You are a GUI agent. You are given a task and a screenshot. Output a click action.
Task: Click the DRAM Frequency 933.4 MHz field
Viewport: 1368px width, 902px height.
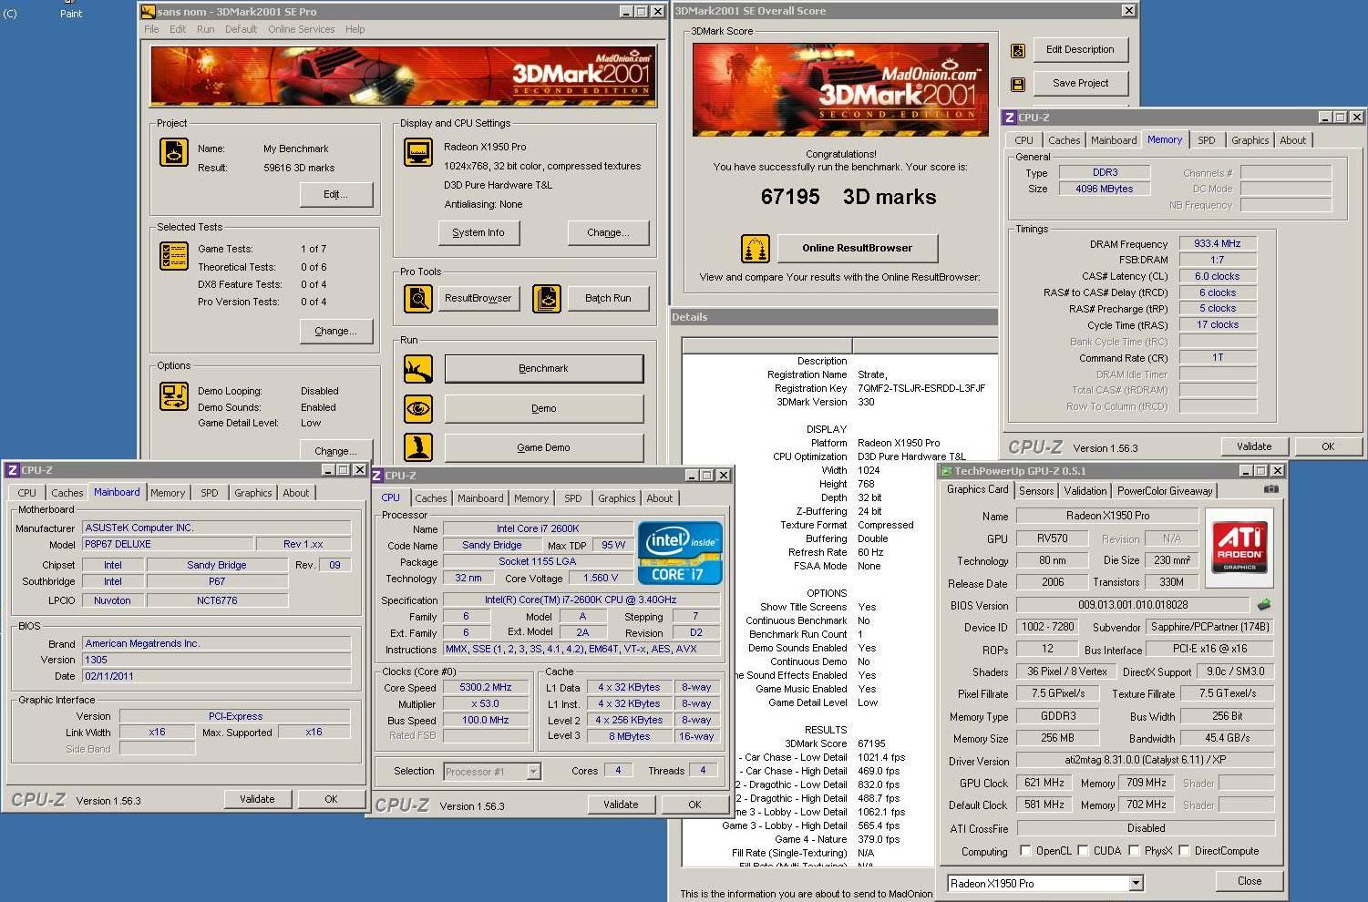tap(1218, 243)
